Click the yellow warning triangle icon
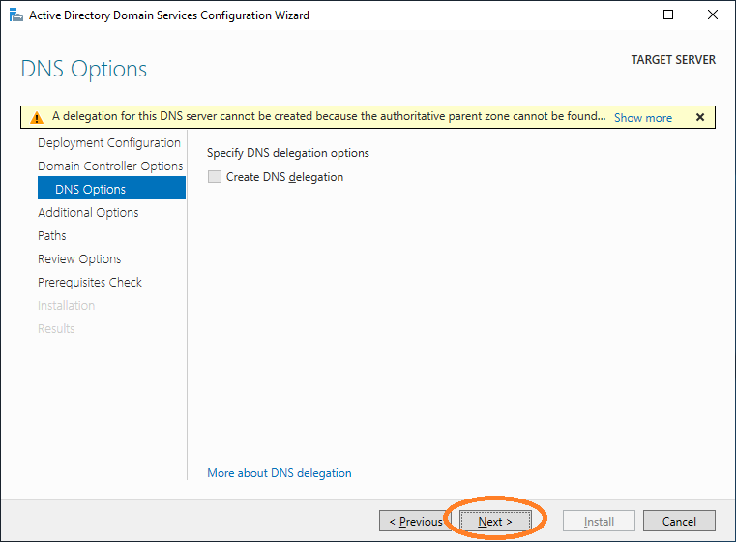The height and width of the screenshot is (544, 736). click(37, 117)
